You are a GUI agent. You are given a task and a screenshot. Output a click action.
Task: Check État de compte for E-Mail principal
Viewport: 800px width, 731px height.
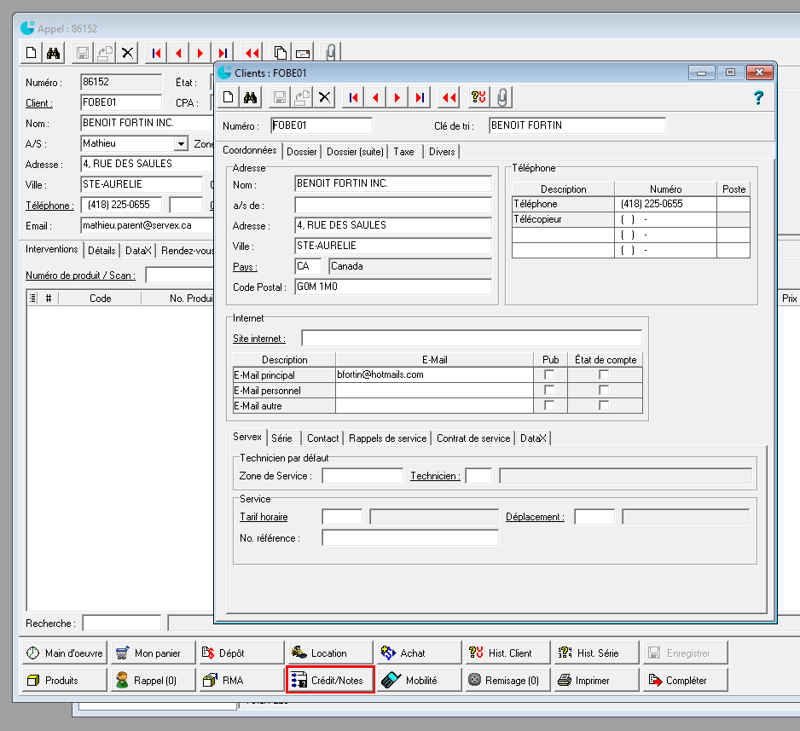click(x=604, y=374)
